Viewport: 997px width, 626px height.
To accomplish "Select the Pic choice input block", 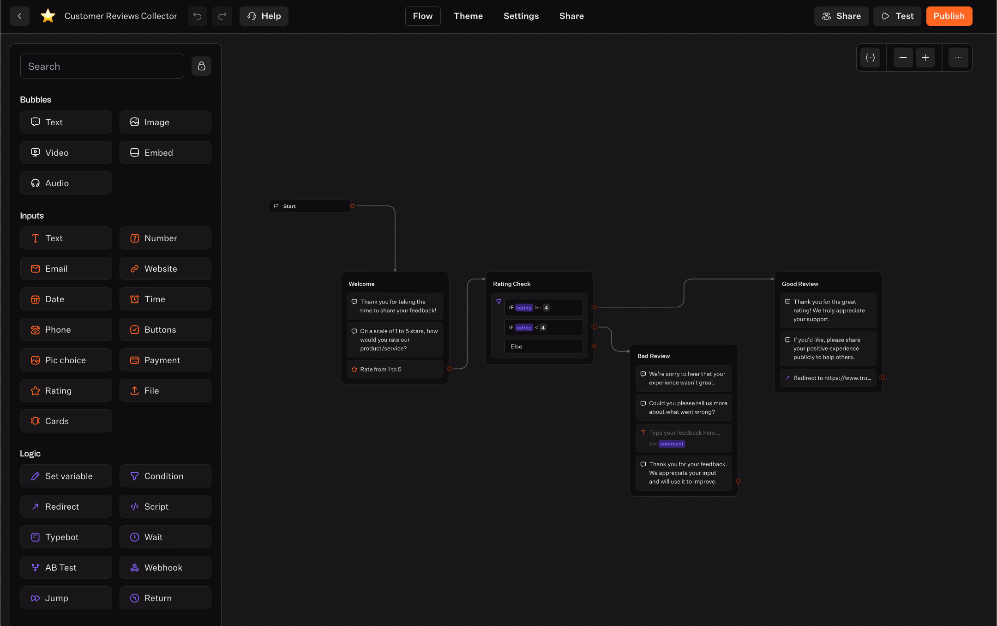I will coord(66,360).
